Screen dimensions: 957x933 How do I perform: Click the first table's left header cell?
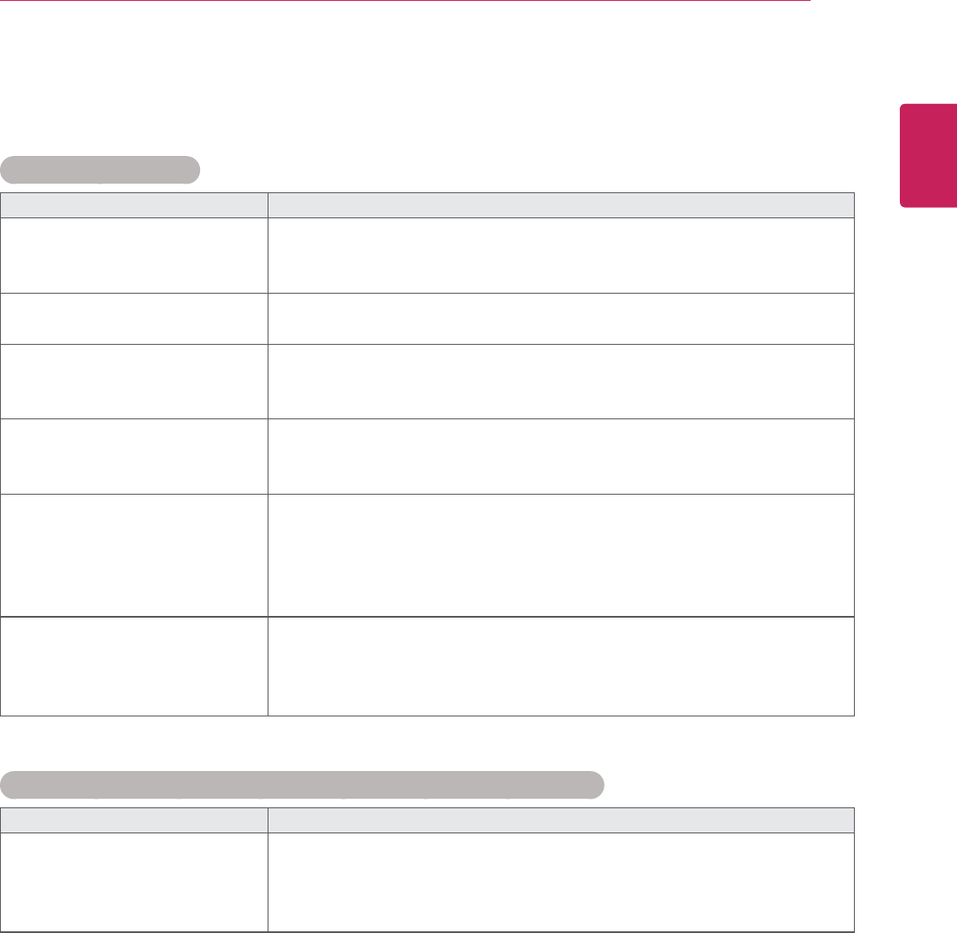coord(134,204)
